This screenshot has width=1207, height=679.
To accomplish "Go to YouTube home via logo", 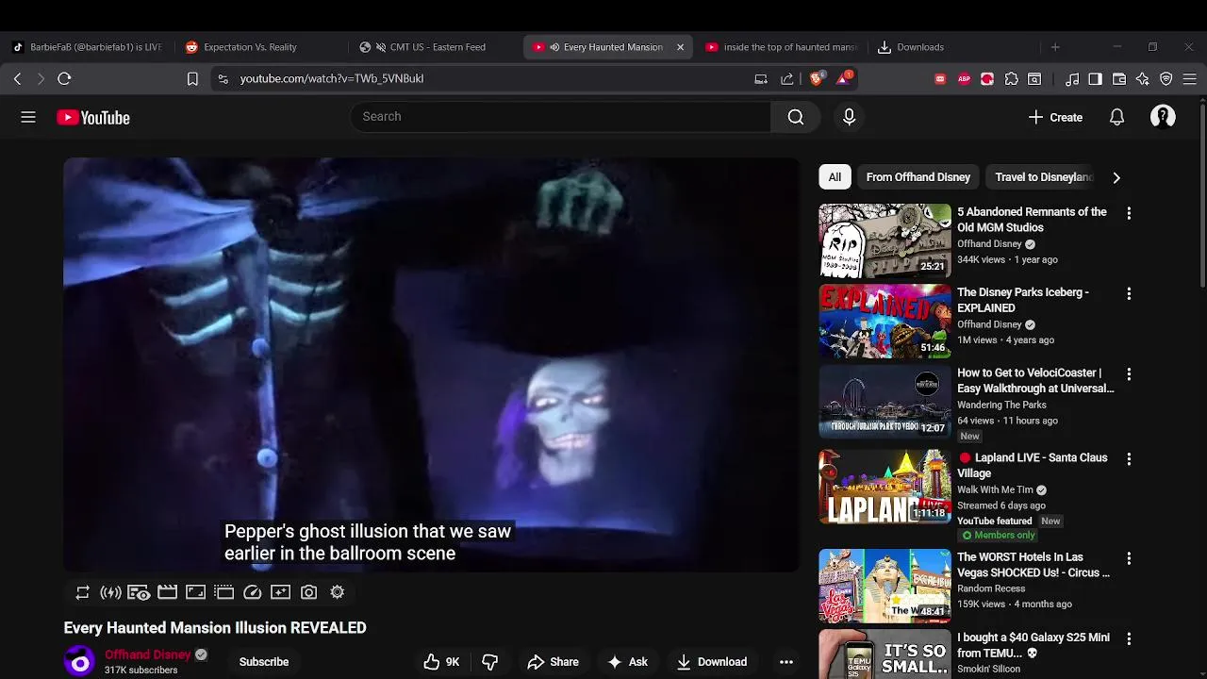I will pos(93,117).
